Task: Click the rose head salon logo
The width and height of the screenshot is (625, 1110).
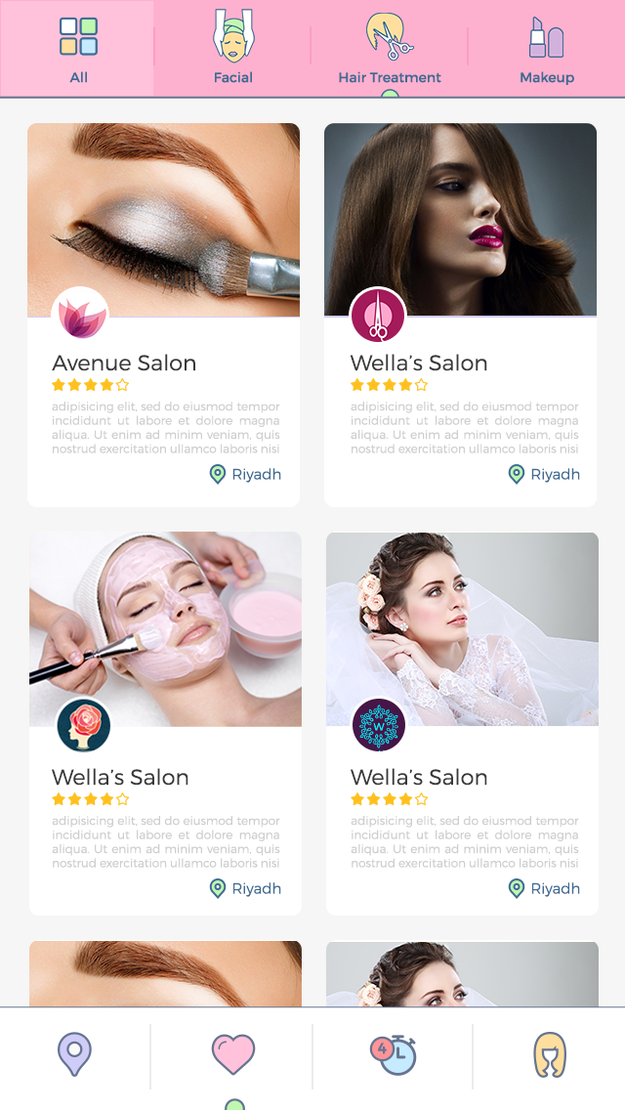Action: [x=84, y=724]
